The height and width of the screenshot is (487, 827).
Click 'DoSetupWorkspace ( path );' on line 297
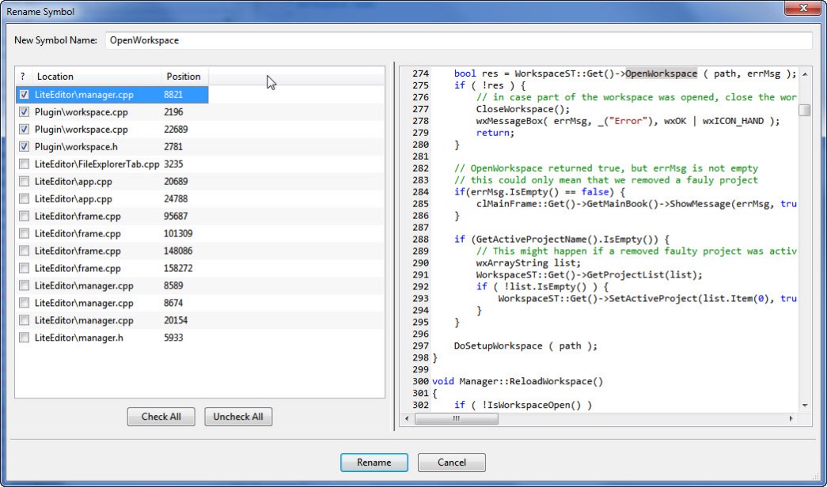pos(525,346)
